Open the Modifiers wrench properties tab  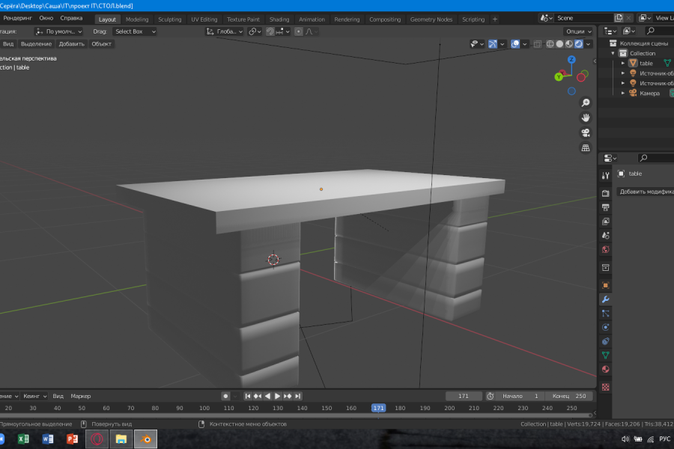point(606,299)
